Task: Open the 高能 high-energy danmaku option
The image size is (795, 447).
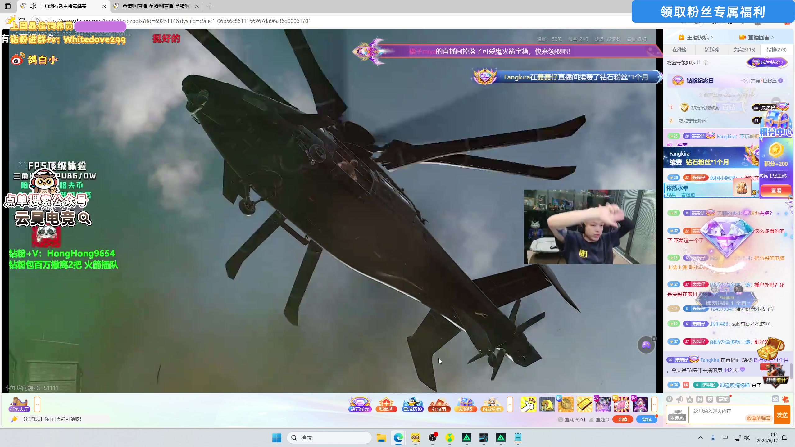Action: 723,399
